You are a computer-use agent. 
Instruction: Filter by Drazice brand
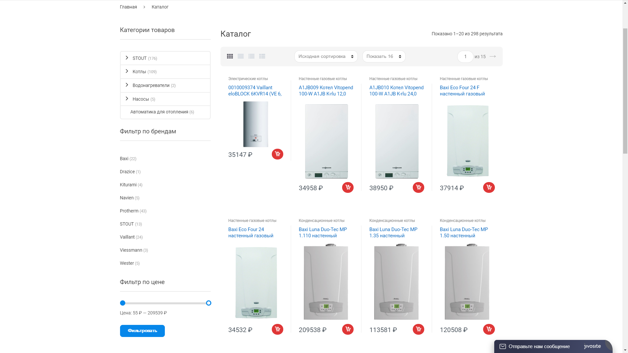127,172
